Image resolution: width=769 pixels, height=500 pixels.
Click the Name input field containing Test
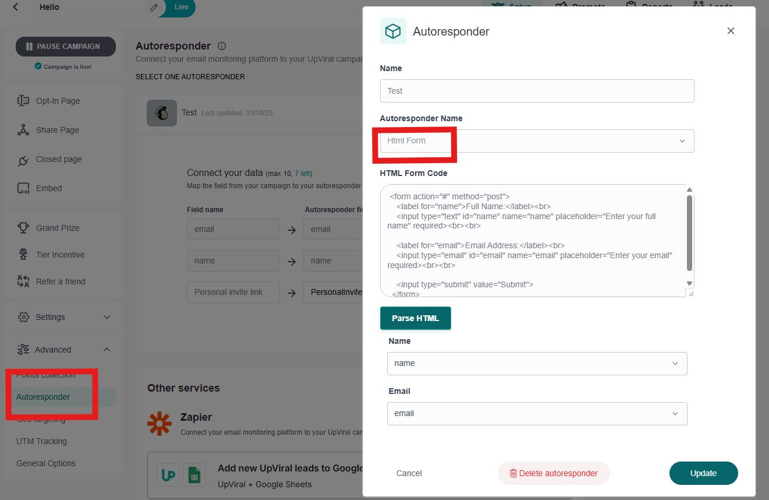(537, 91)
